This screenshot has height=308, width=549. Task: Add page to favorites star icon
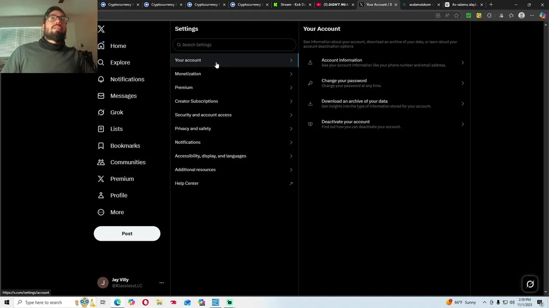(x=456, y=15)
